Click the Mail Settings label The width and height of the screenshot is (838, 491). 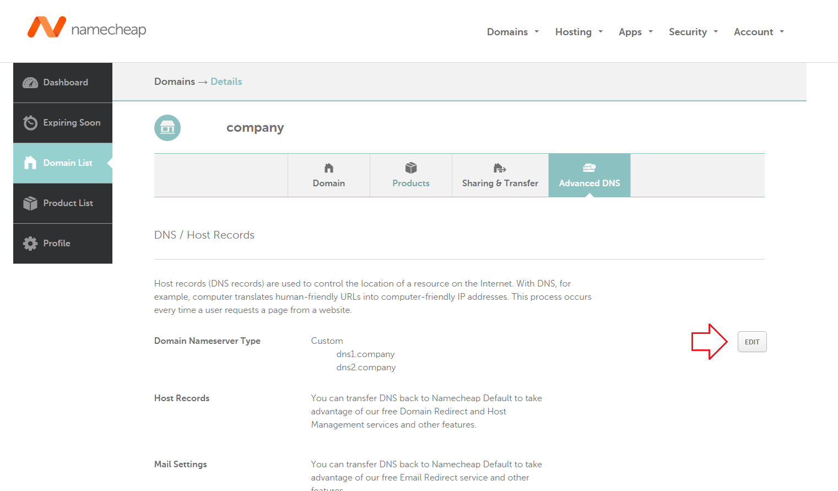click(x=181, y=465)
